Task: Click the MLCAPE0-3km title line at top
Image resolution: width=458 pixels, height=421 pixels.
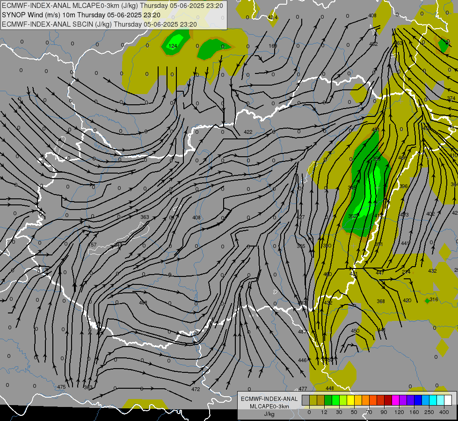Action: (x=112, y=6)
